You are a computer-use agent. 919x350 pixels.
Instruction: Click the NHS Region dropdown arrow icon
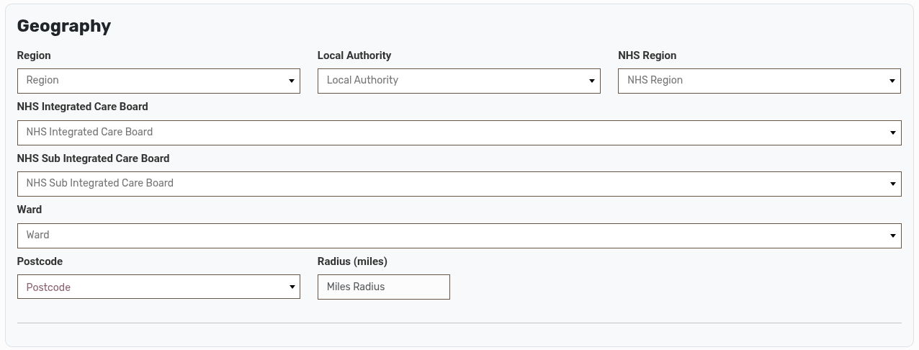[x=892, y=81]
